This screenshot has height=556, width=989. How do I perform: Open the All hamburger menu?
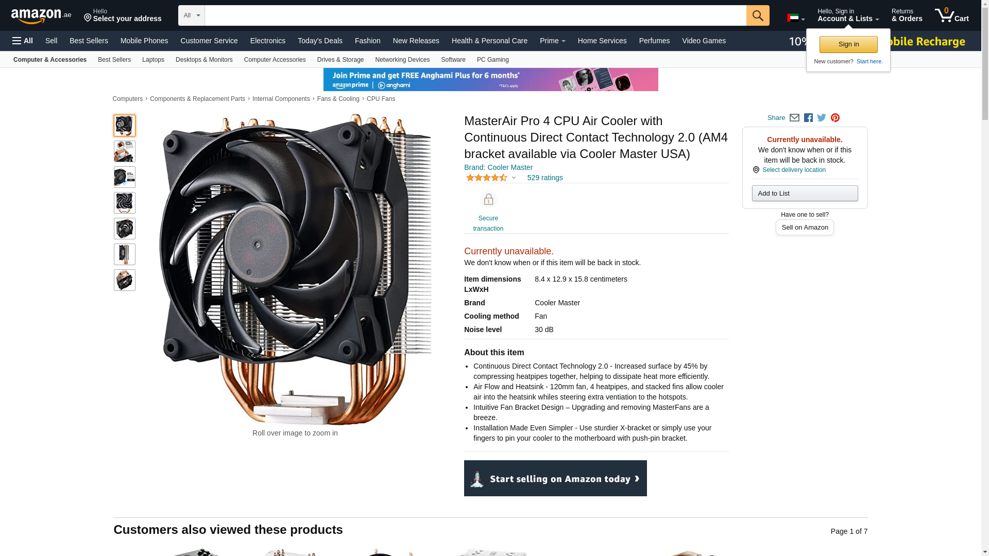coord(23,41)
